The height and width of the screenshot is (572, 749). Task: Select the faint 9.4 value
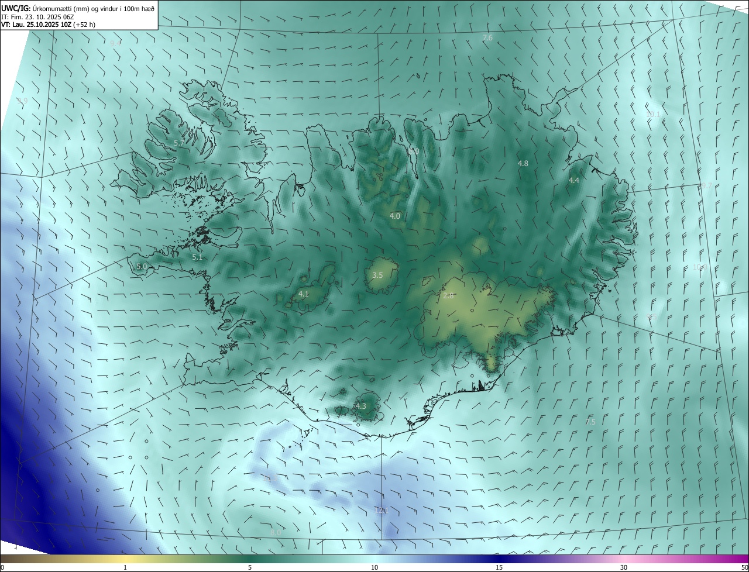coord(116,43)
